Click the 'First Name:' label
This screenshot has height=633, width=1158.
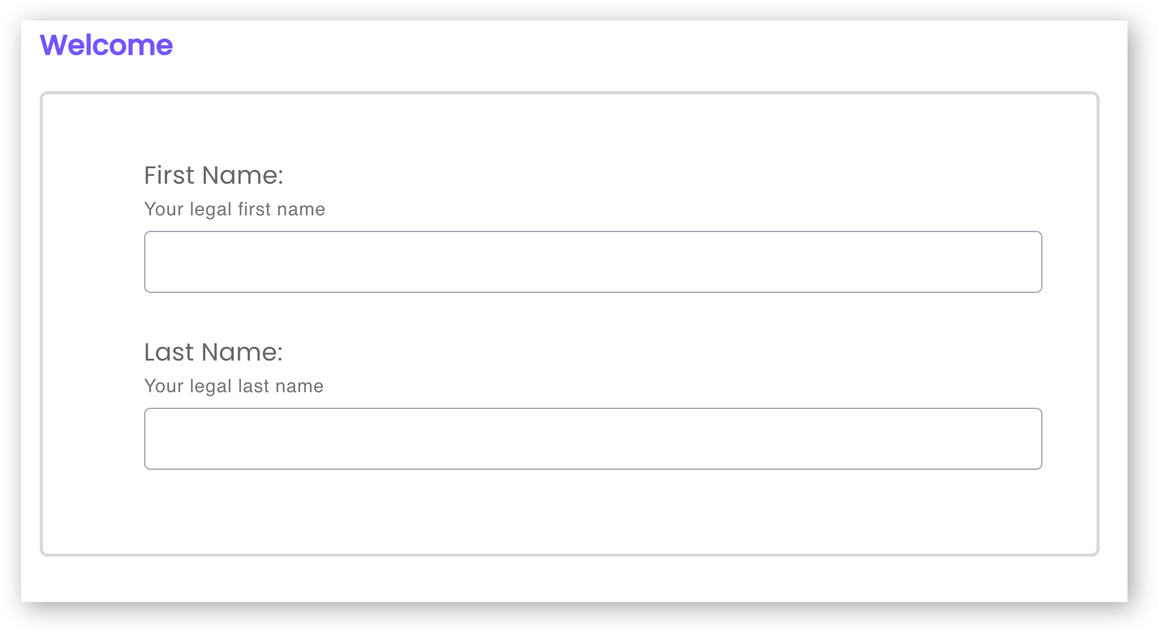click(214, 176)
